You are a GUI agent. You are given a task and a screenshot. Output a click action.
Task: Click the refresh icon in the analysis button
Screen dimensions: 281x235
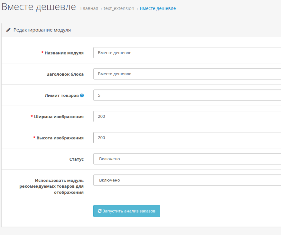[x=100, y=211]
